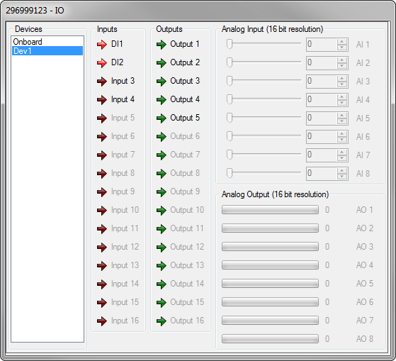Decrease AI 6 value with down spinner
The width and height of the screenshot is (396, 361).
(342, 140)
